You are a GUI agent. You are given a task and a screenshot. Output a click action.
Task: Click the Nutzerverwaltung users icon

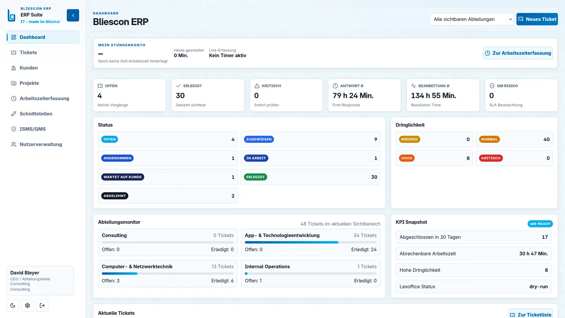click(14, 145)
